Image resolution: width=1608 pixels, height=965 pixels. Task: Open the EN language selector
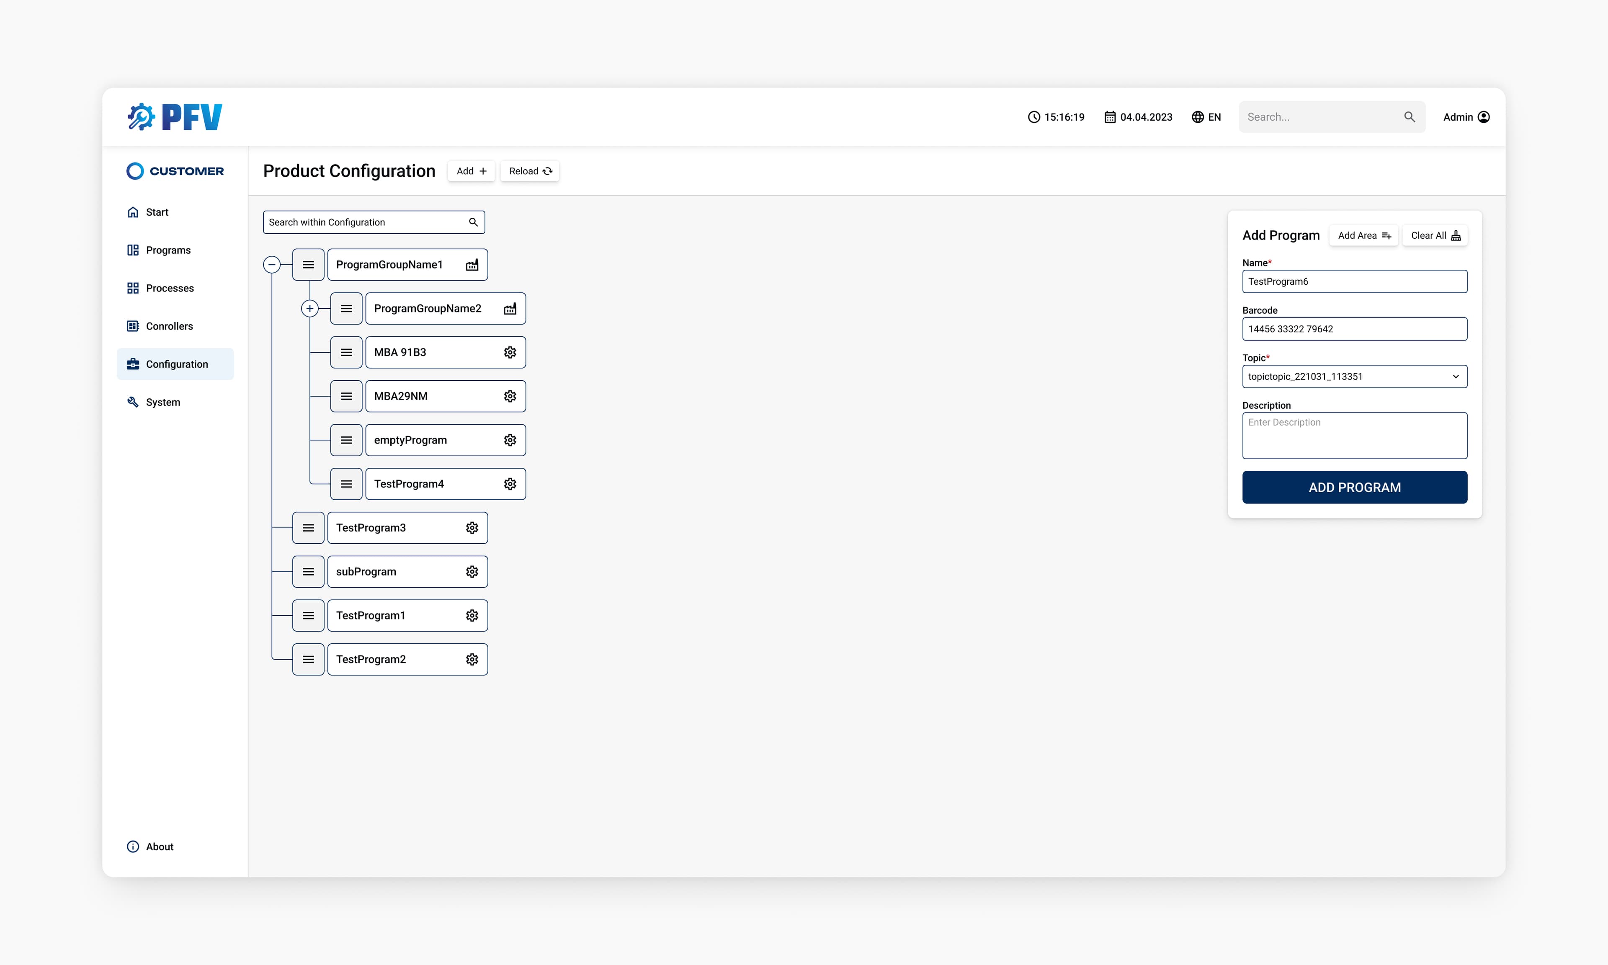click(1206, 117)
